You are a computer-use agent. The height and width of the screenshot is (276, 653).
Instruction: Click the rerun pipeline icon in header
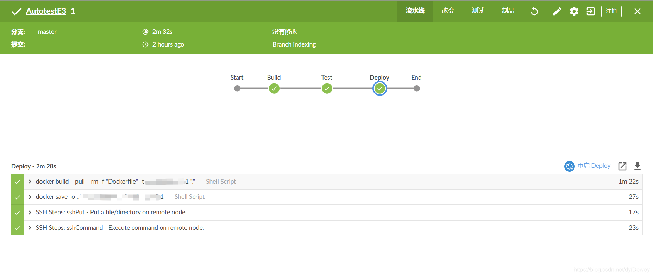[534, 11]
